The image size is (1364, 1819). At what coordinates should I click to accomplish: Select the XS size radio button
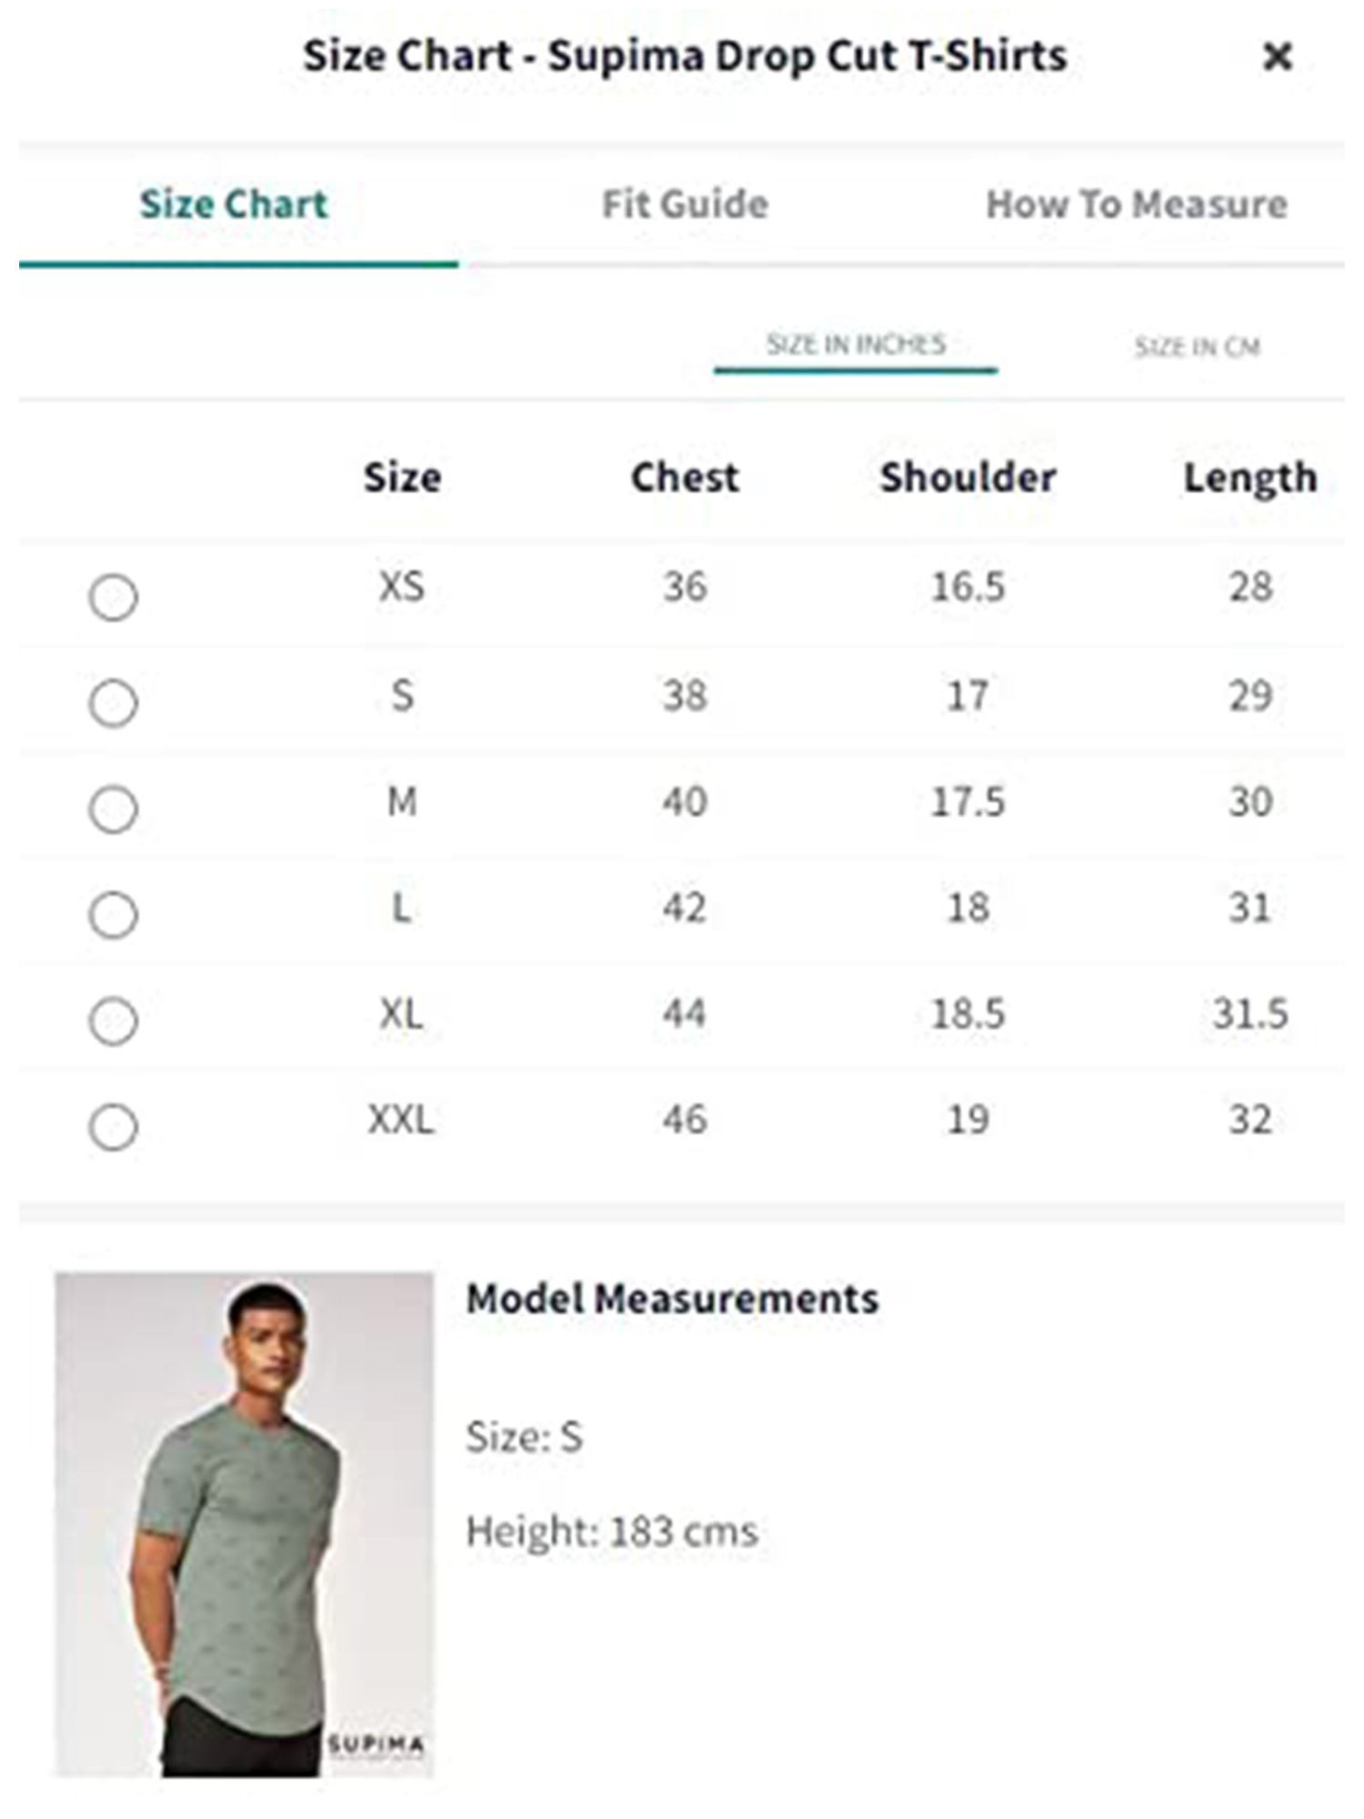pos(114,598)
